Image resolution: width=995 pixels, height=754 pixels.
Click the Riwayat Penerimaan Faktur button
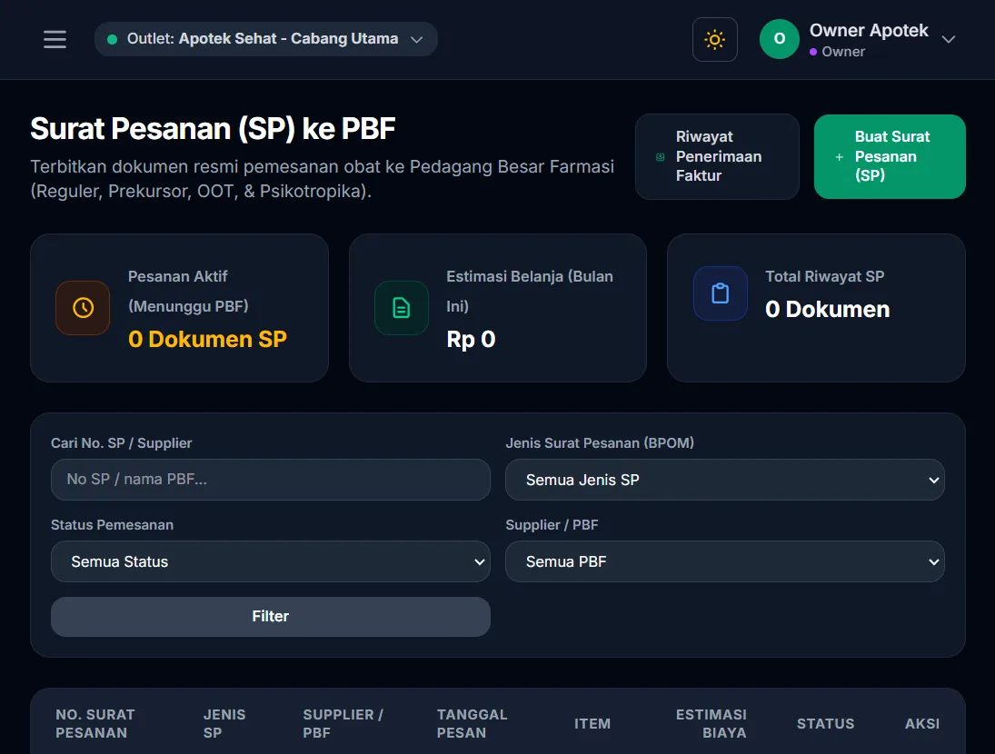(x=717, y=156)
